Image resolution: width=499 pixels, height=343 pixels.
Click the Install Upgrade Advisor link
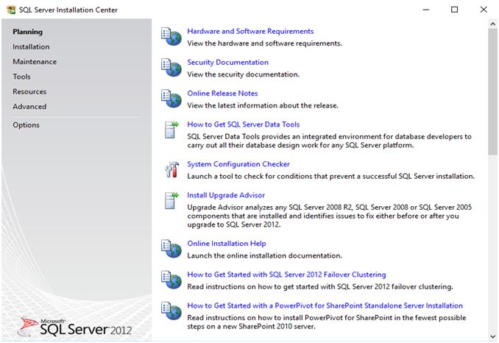point(226,195)
